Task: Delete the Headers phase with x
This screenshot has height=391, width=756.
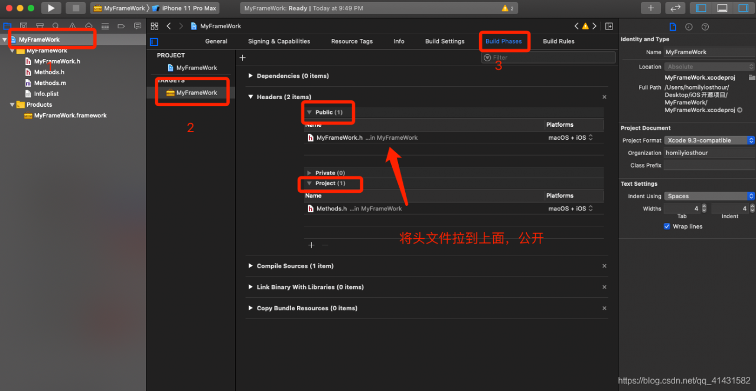Action: click(604, 97)
